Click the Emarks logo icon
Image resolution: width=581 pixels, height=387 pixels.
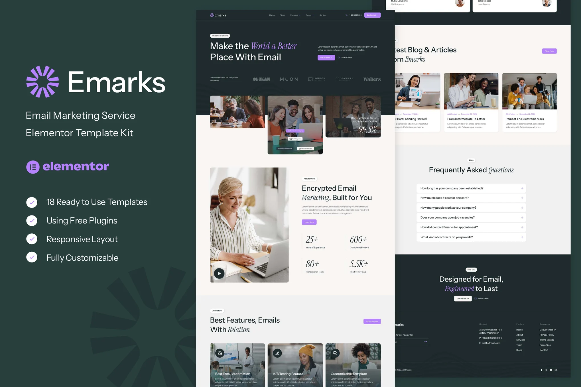42,82
